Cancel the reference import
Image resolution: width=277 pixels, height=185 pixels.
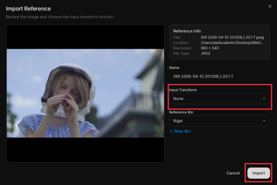click(233, 173)
